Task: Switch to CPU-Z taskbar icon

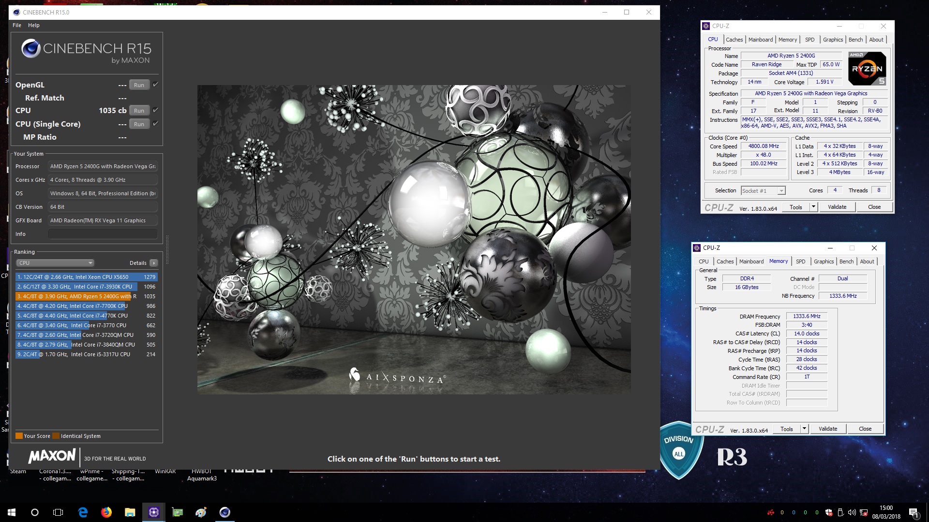Action: click(153, 512)
